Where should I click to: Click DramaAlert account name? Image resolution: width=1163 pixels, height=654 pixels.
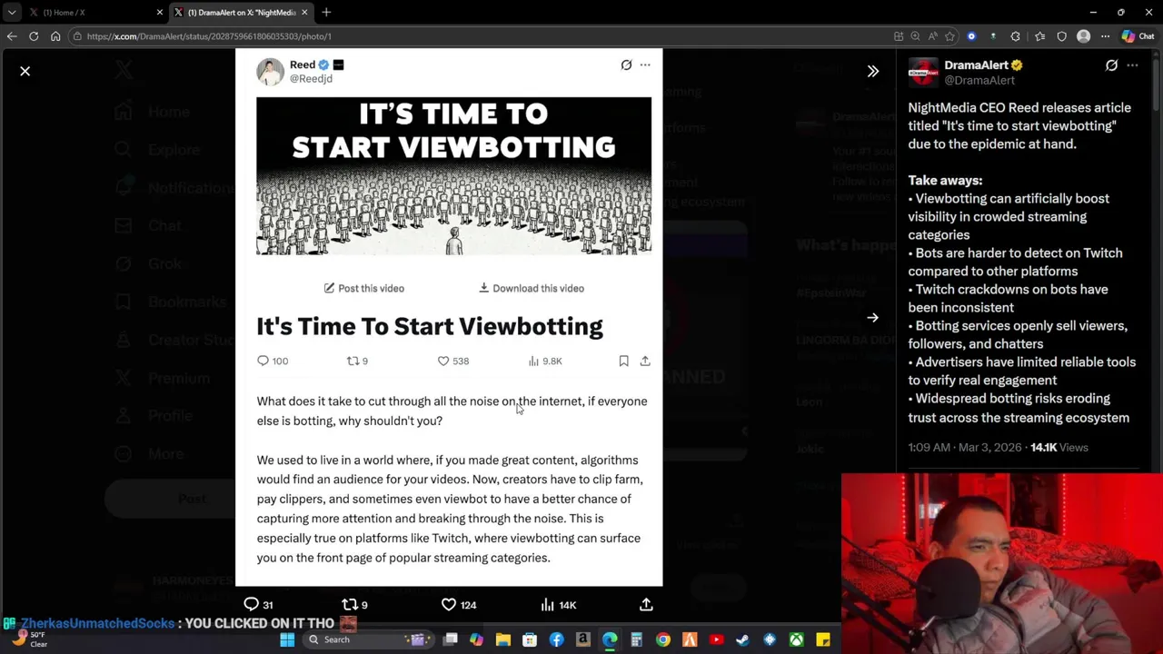coord(976,64)
